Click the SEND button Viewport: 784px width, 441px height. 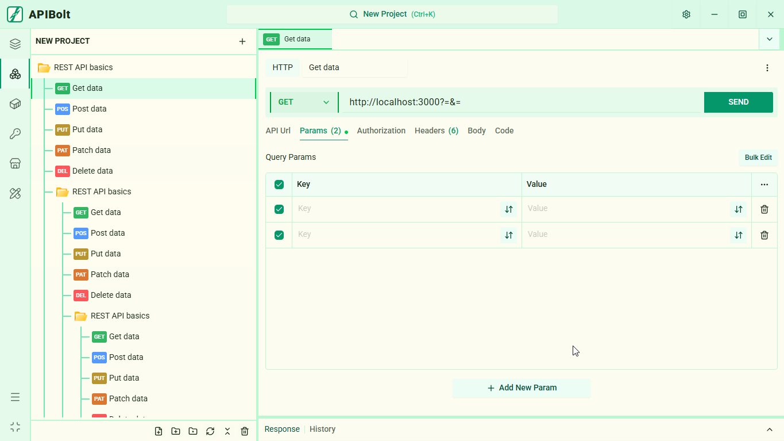pos(739,102)
